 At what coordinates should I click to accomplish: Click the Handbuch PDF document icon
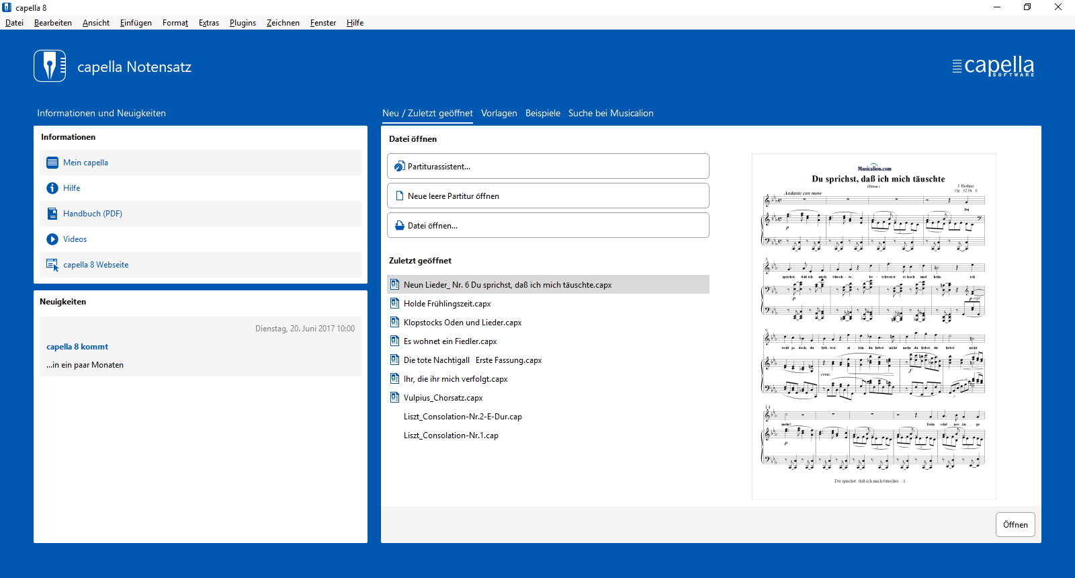click(52, 214)
